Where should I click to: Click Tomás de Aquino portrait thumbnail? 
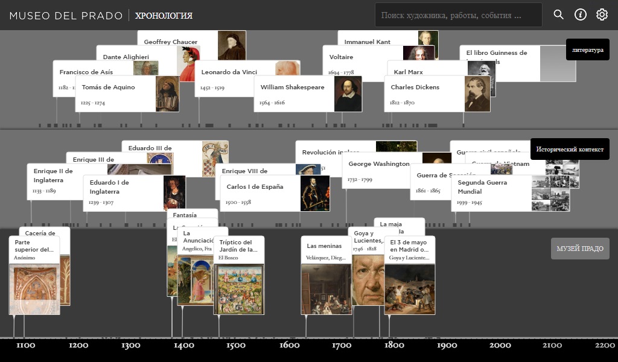167,94
